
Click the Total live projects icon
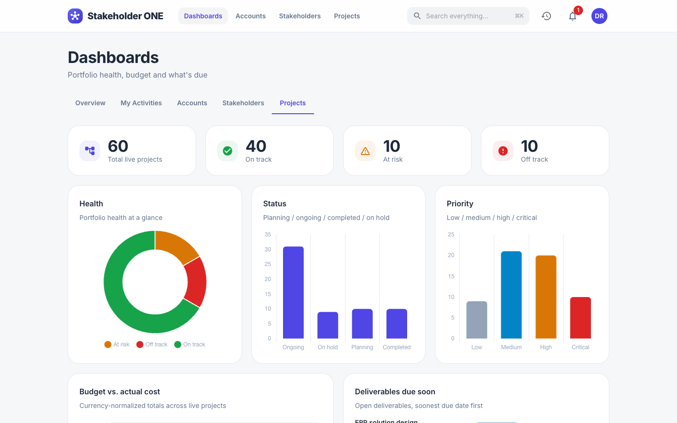pyautogui.click(x=90, y=151)
